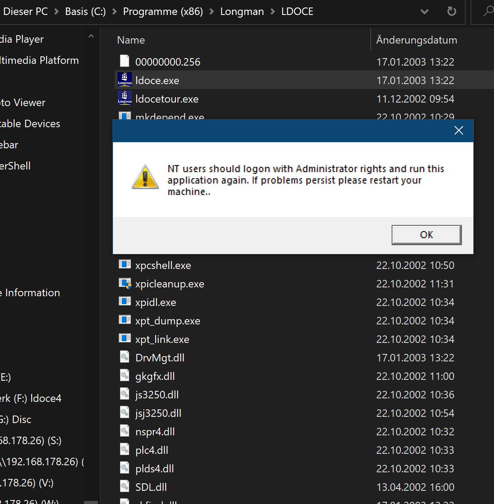
Task: Open (G:) Disc drive in navigation pane
Action: coord(15,419)
